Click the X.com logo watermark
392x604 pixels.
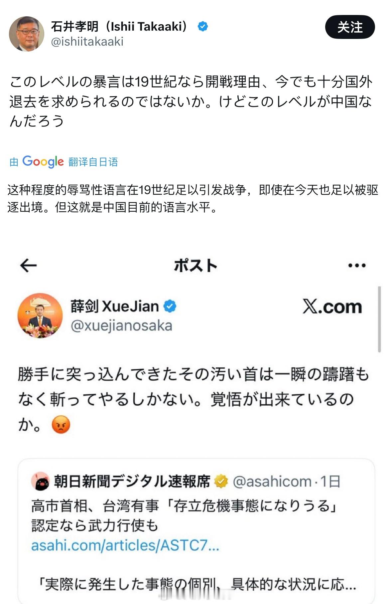[x=332, y=306]
